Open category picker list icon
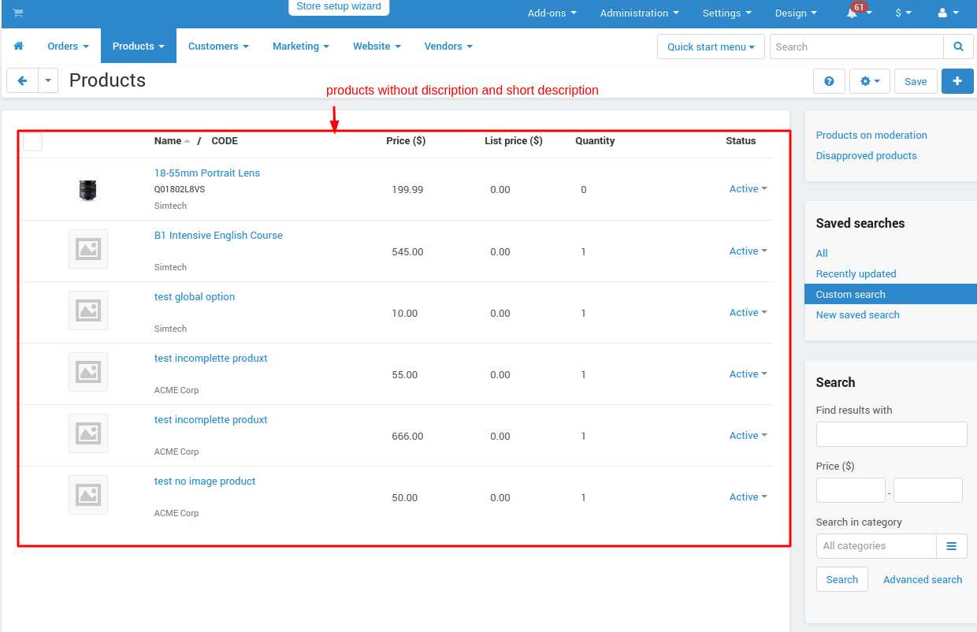 [951, 546]
